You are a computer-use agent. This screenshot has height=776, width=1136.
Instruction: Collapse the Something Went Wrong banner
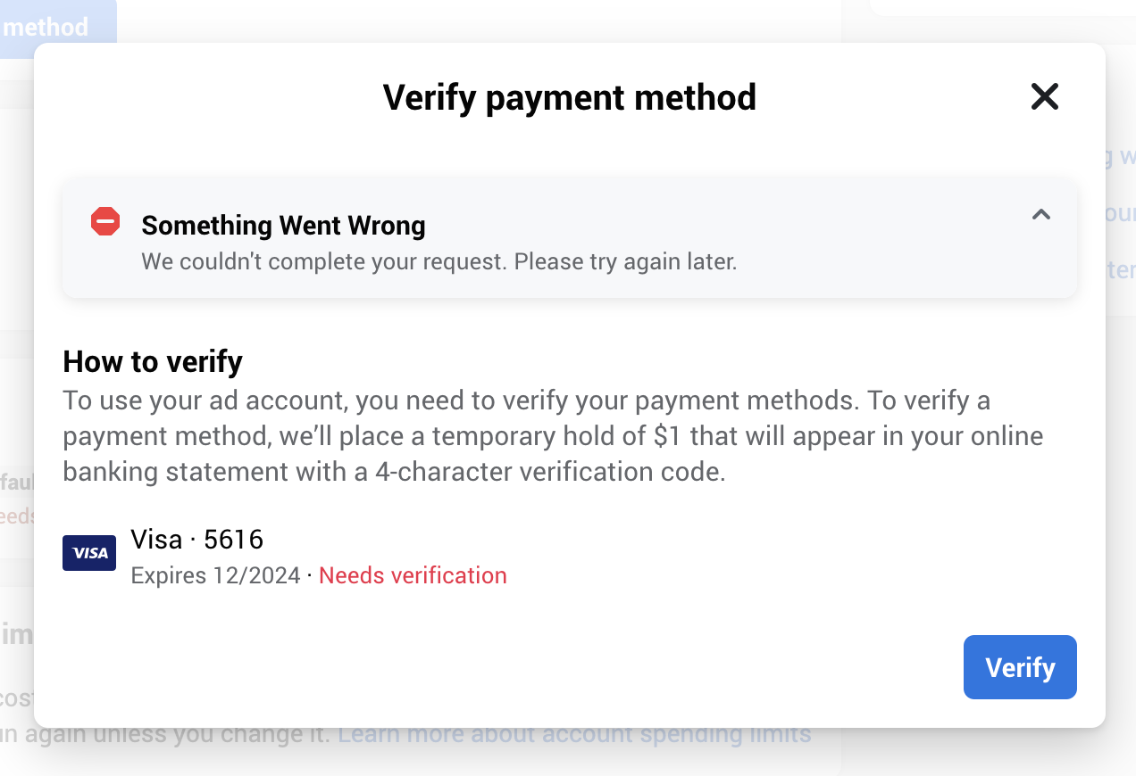pos(1041,214)
